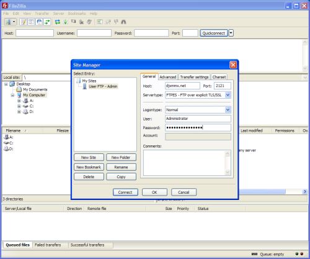This screenshot has height=259, width=310.
Task: Switch to the Charset tab
Action: pyautogui.click(x=219, y=77)
